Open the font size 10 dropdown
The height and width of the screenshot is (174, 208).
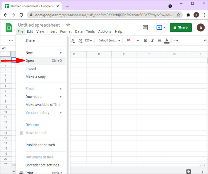pos(133,40)
